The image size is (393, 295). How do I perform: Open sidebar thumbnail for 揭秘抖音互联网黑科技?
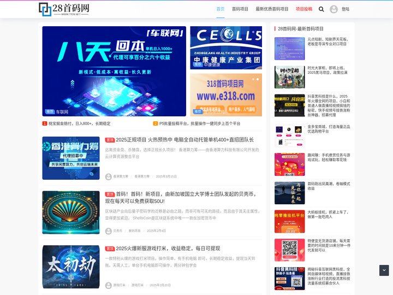click(289, 279)
